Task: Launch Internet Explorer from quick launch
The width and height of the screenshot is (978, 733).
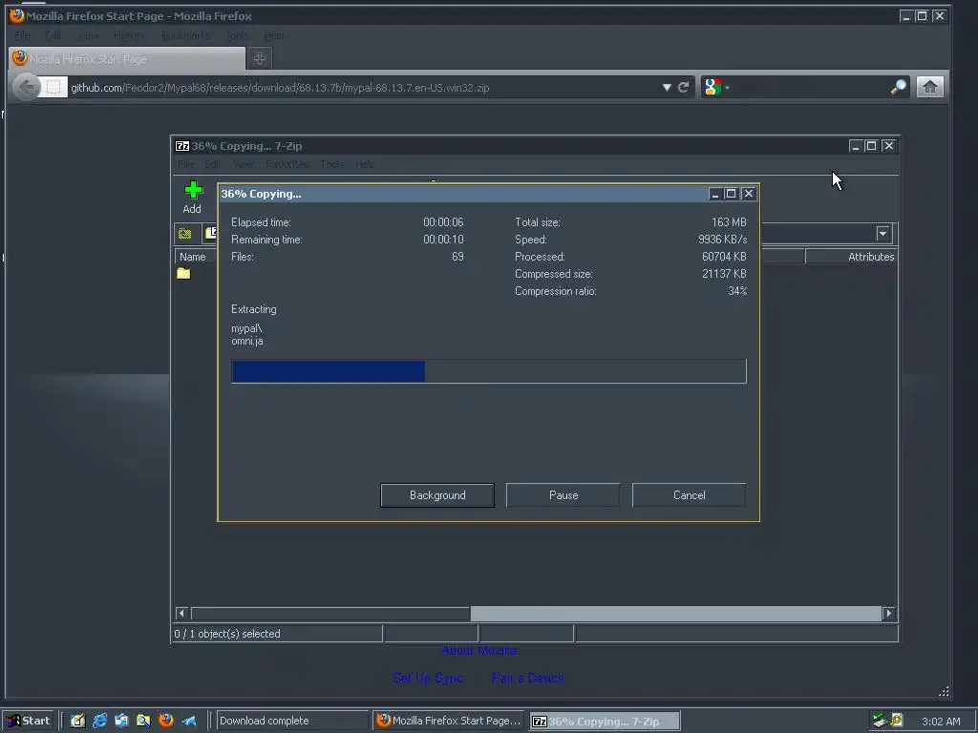Action: [x=99, y=721]
